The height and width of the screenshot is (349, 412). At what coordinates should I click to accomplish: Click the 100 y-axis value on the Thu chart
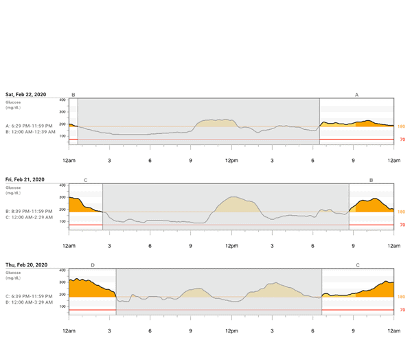[62, 306]
